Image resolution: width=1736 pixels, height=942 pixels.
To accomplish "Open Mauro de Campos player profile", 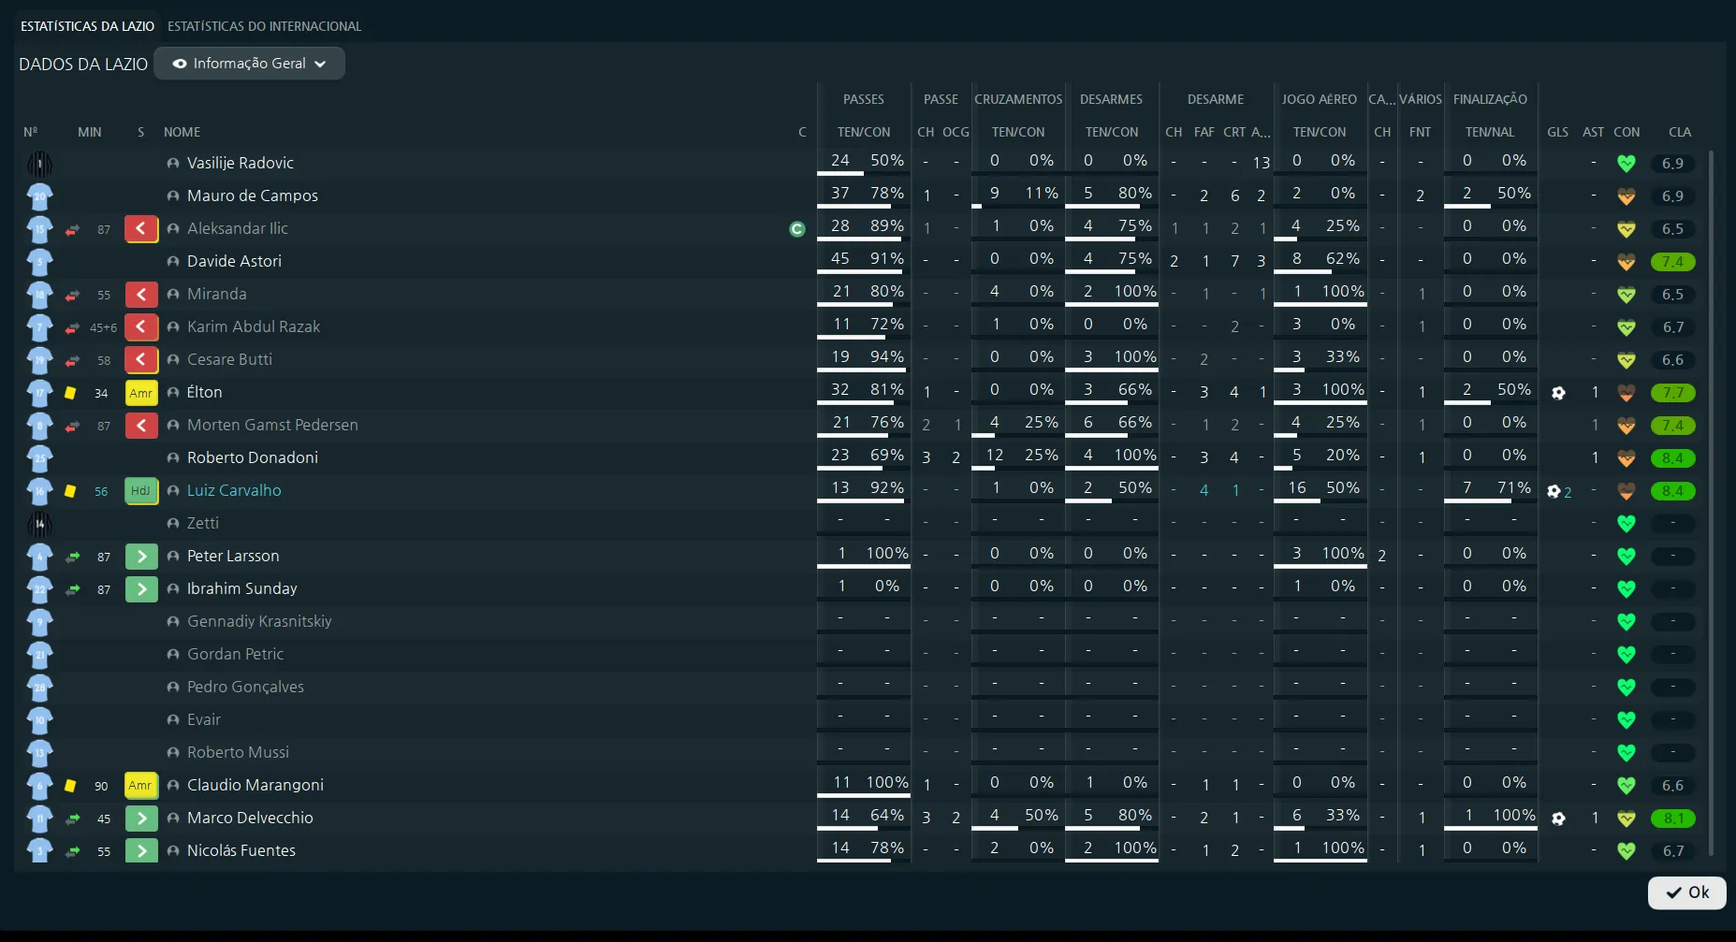I will pyautogui.click(x=253, y=196).
